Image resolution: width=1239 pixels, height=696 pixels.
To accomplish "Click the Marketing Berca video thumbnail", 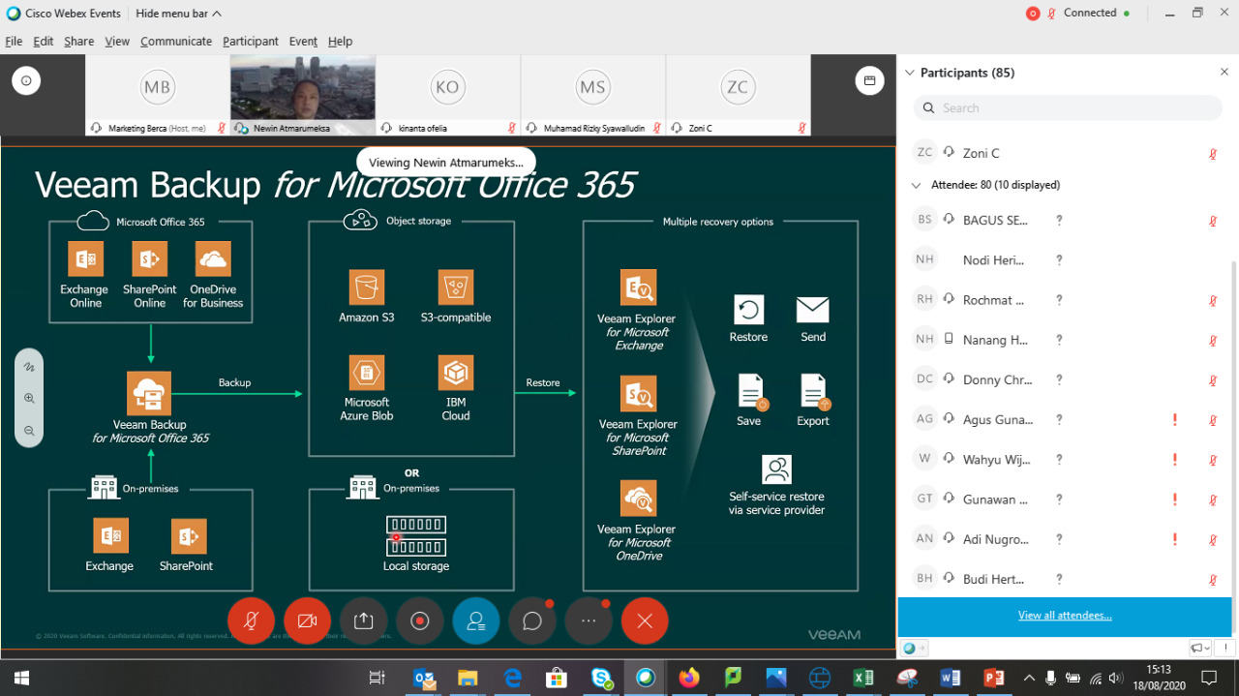I will [157, 95].
